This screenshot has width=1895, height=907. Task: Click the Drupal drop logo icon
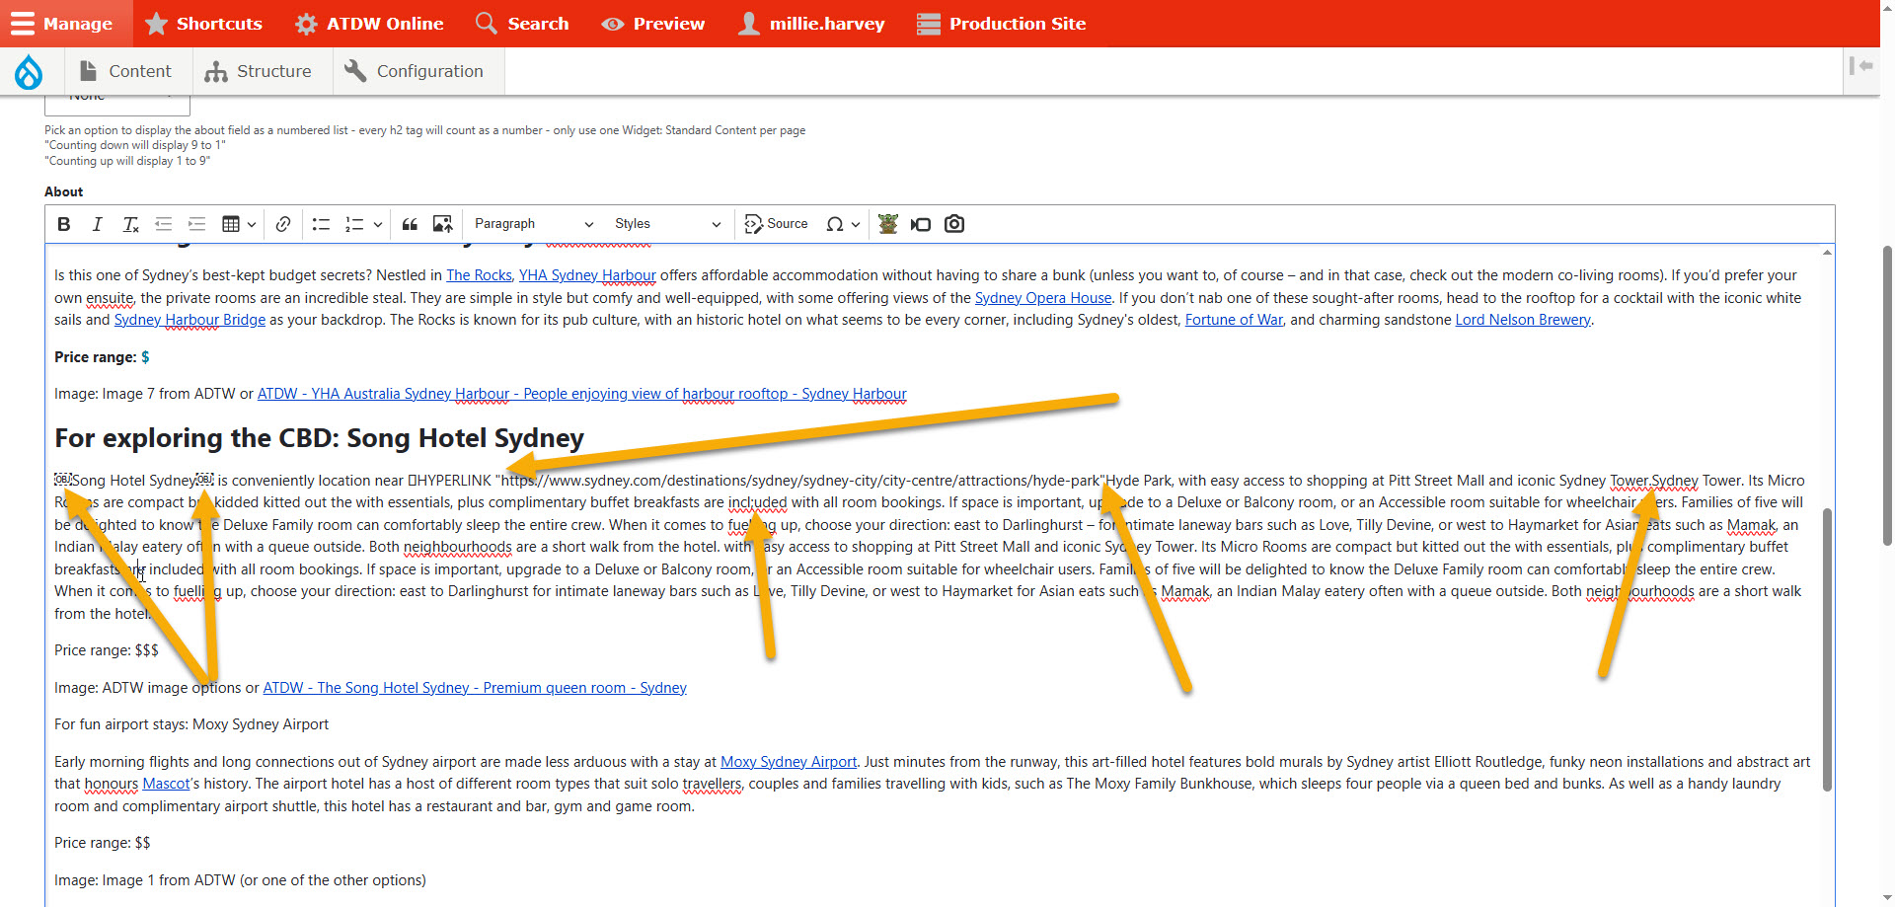tap(29, 71)
